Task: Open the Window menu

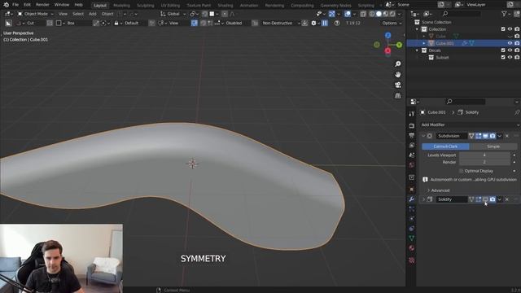Action: [62, 5]
